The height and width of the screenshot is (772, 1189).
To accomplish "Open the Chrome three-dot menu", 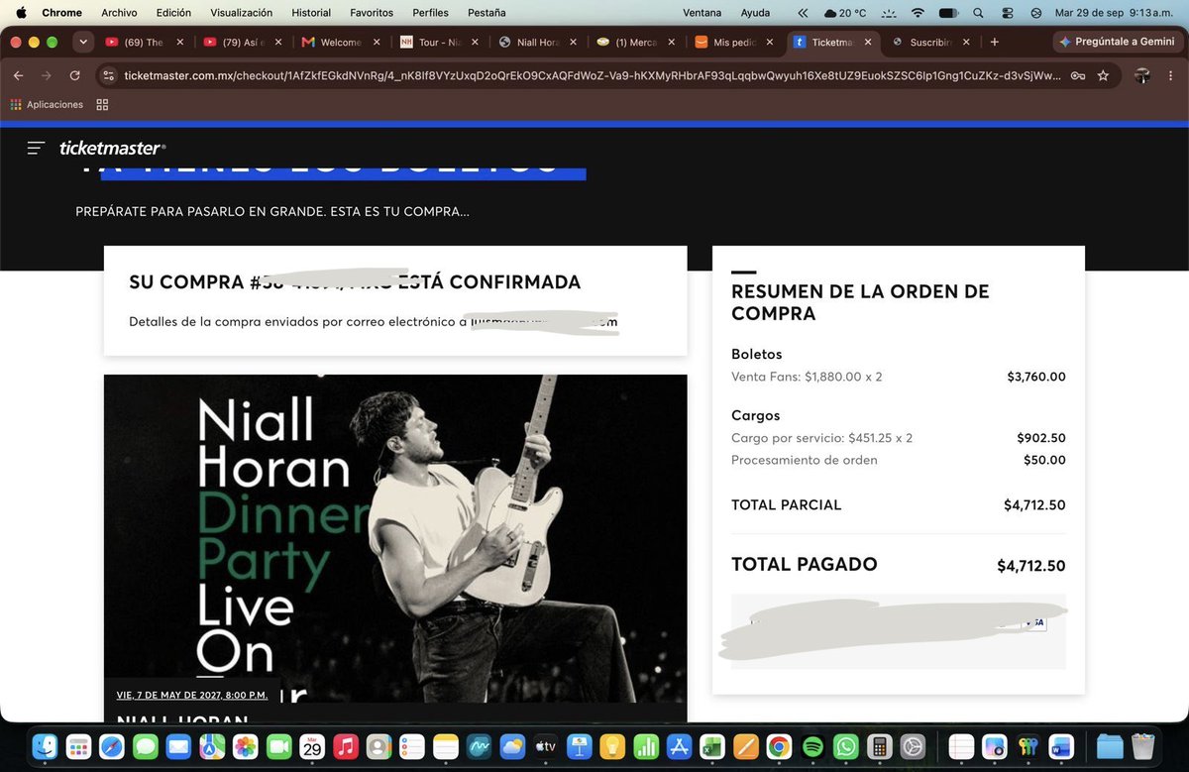I will point(1170,75).
